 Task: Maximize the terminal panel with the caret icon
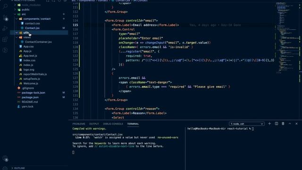click(x=290, y=124)
